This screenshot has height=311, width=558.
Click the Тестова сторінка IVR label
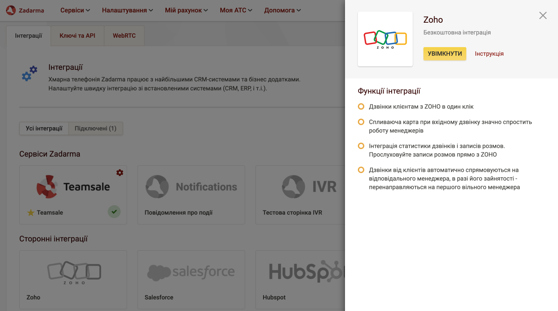click(292, 213)
